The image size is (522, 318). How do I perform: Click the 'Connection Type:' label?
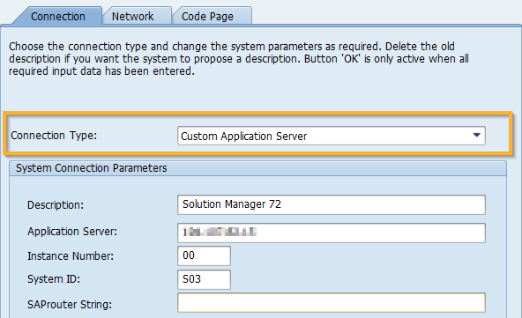click(x=54, y=136)
